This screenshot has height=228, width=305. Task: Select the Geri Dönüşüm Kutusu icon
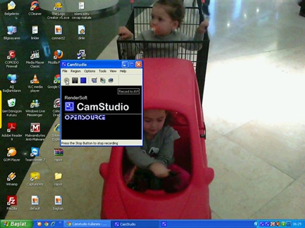pyautogui.click(x=12, y=108)
